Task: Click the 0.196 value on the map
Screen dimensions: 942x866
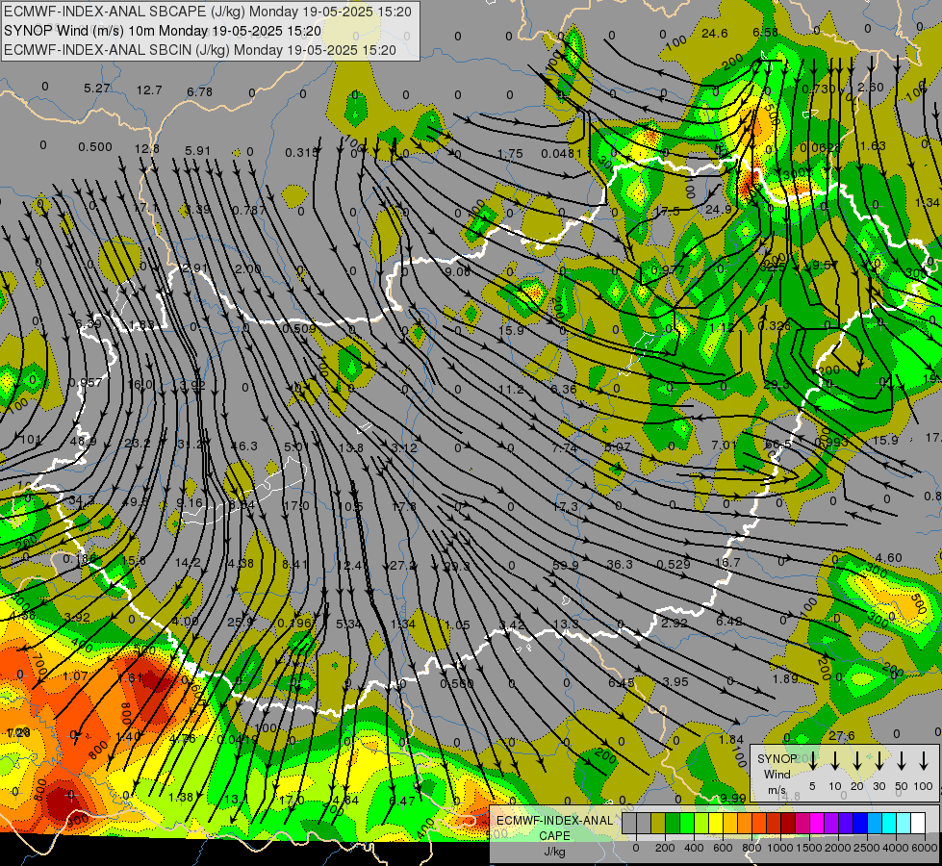Action: tap(294, 624)
